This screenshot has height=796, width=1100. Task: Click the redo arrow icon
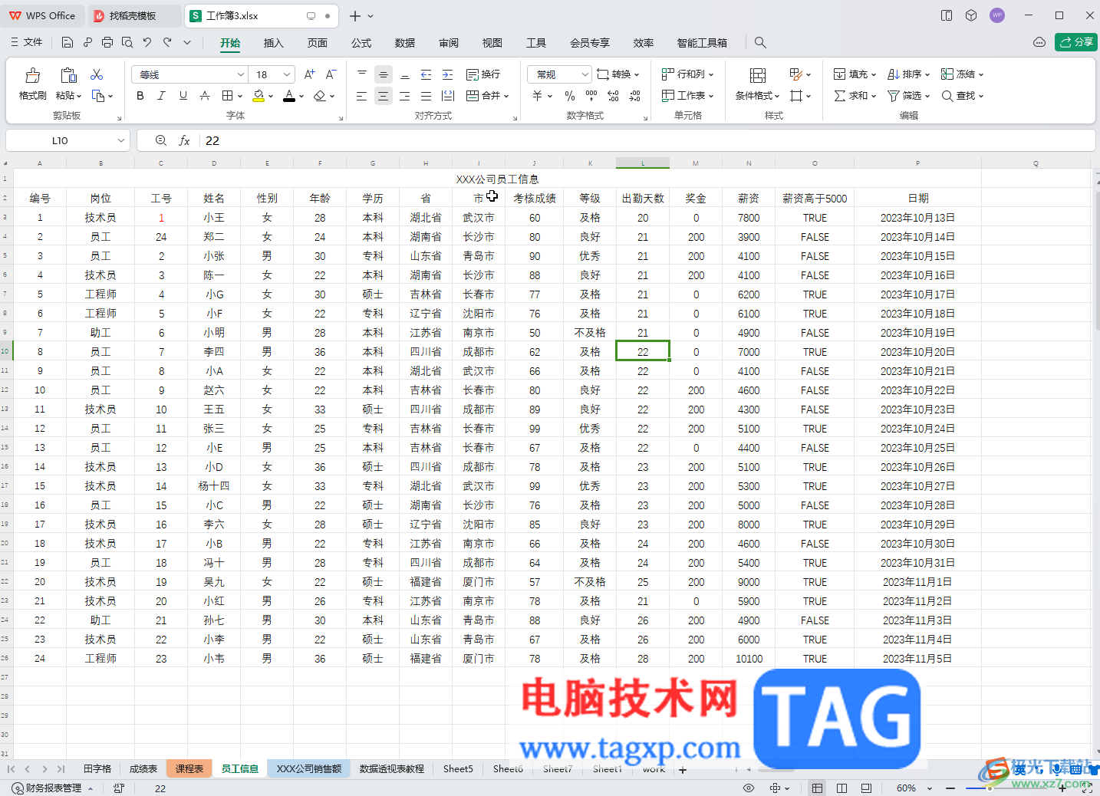167,42
